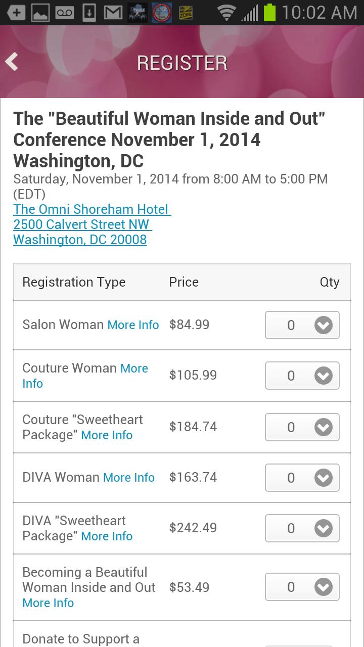
Task: View More Info for Couture Sweetheart Package
Action: click(x=107, y=435)
